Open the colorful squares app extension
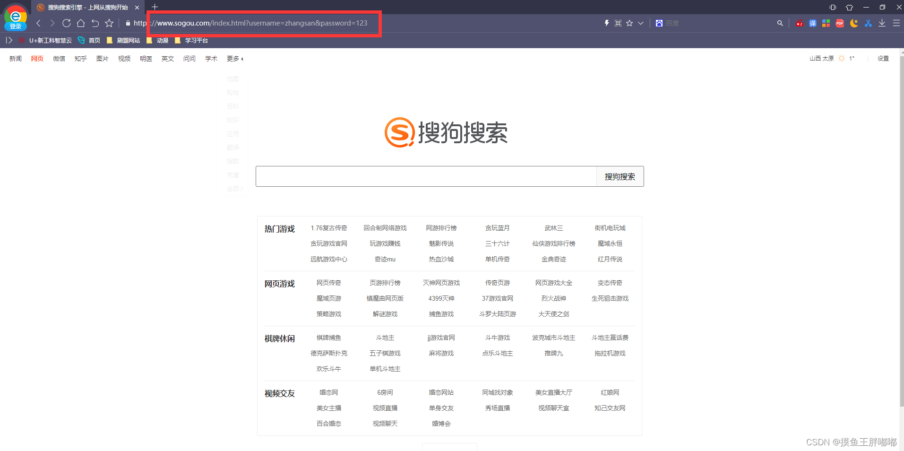904x451 pixels. click(826, 23)
